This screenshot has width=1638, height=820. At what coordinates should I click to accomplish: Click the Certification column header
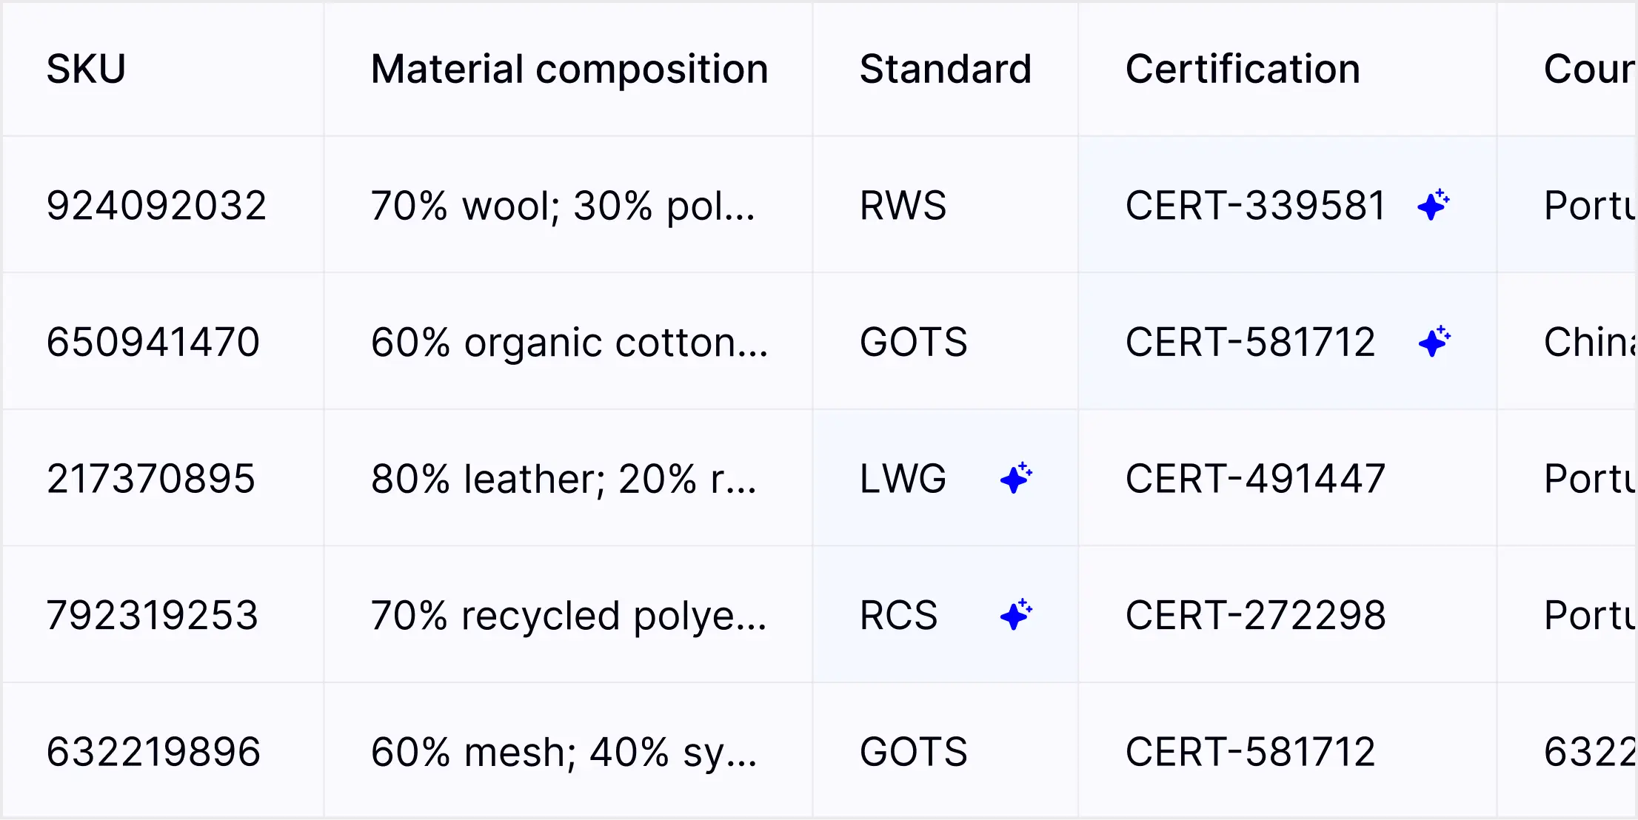[1242, 68]
